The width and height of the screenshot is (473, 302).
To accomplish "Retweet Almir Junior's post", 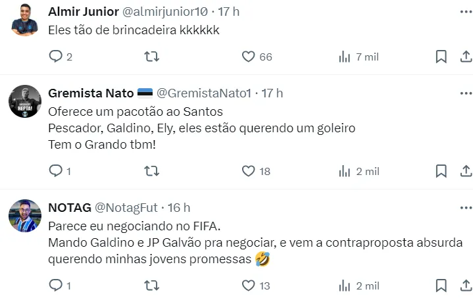I will coord(151,57).
